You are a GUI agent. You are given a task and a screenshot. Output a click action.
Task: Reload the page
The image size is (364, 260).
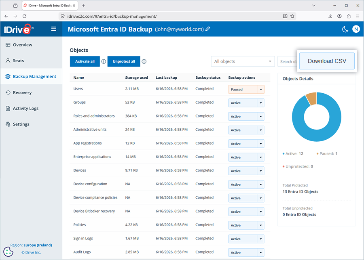tap(24, 16)
